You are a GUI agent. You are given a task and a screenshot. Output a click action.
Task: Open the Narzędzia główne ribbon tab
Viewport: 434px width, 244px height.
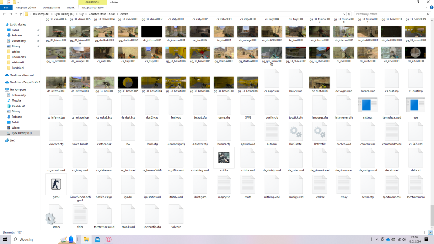[x=26, y=7]
